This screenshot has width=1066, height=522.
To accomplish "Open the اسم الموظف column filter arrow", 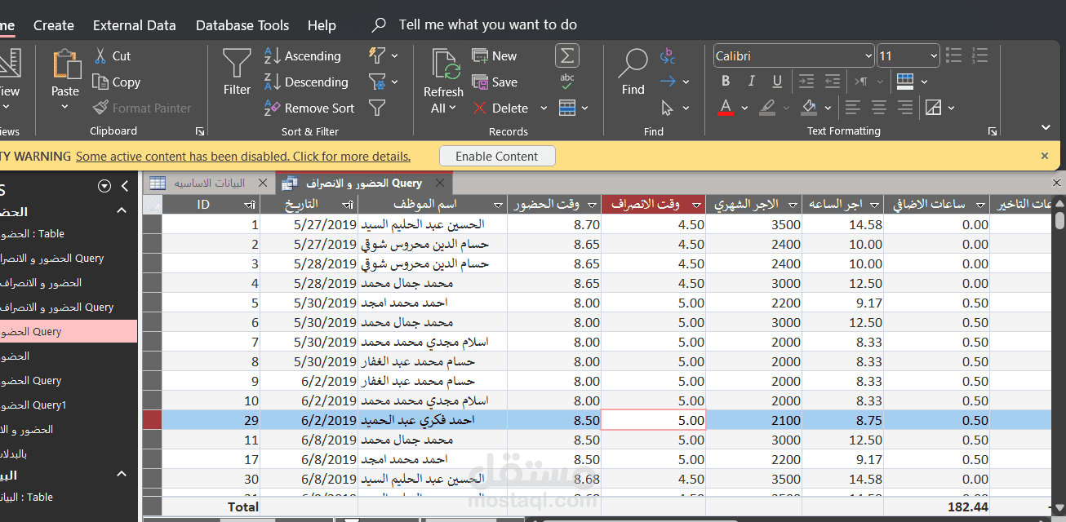I will [x=498, y=205].
